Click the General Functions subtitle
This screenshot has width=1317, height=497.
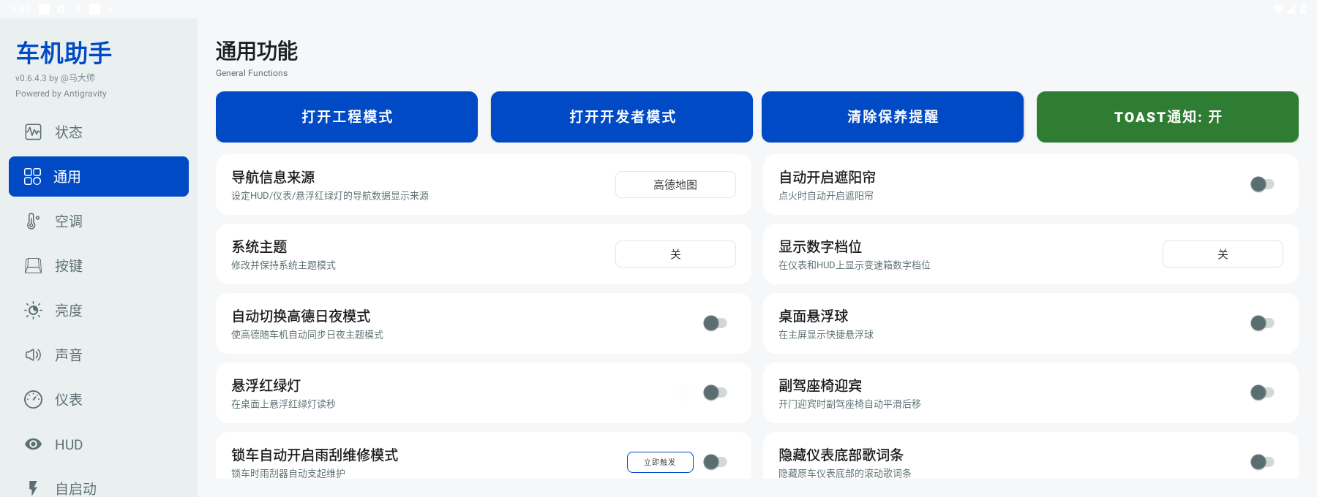click(x=252, y=73)
